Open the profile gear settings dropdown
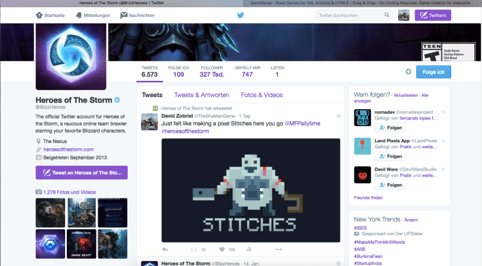Screen dimensions: 482x266 coord(408,71)
